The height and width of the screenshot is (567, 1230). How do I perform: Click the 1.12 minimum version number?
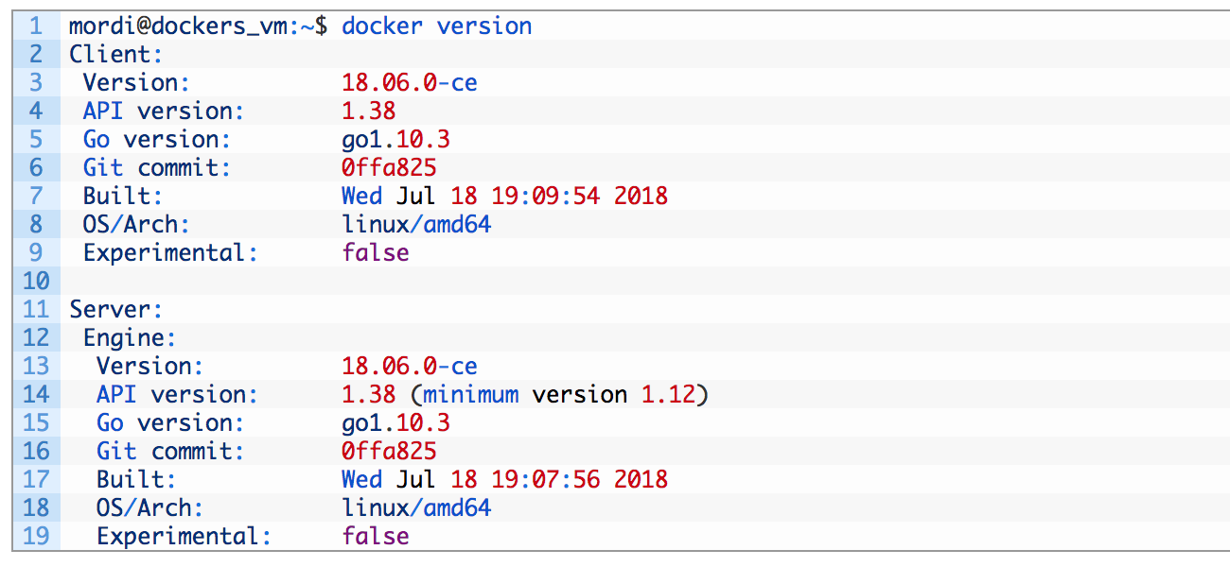[x=668, y=394]
